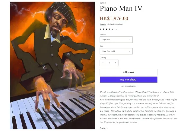Click the Medium dropdown chevron arrow
Screen dimensions: 181x131
pos(130,40)
